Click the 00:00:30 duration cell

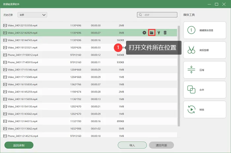coord(96,25)
